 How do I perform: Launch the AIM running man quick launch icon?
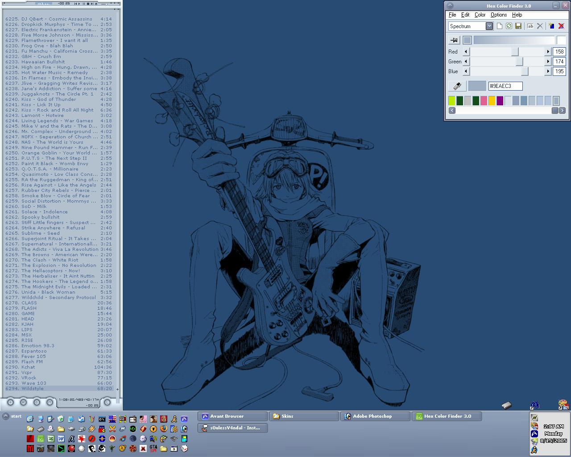(x=174, y=419)
